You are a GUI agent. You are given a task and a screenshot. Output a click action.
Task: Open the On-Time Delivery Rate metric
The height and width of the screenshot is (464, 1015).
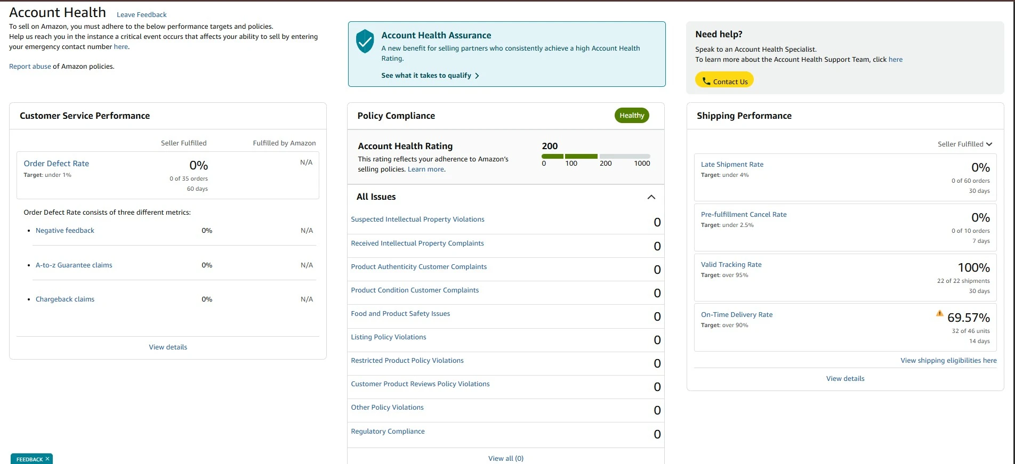point(737,315)
